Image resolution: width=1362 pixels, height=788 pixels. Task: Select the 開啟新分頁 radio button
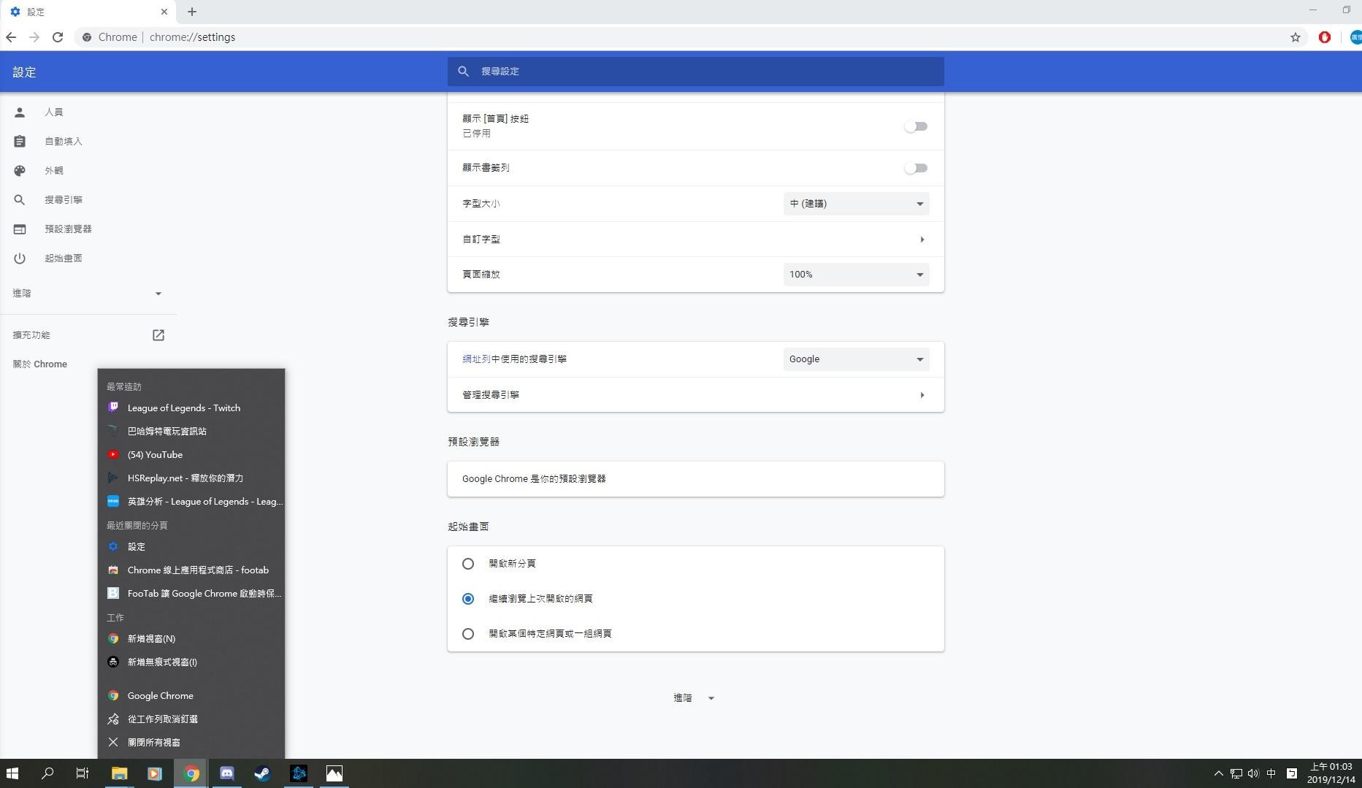tap(468, 563)
